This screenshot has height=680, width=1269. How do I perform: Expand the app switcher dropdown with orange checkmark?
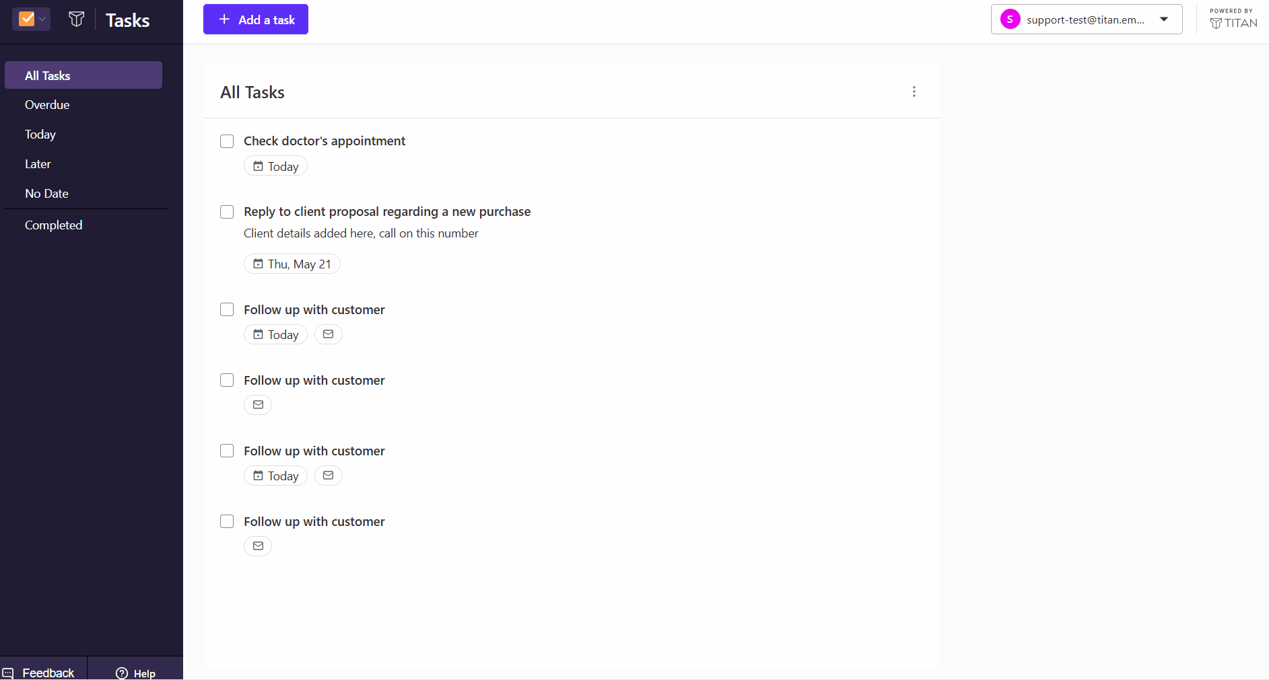(x=32, y=19)
